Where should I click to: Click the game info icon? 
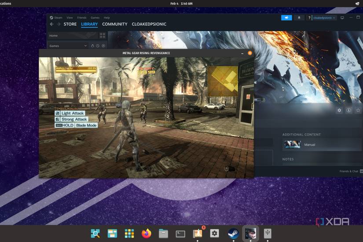point(348,110)
